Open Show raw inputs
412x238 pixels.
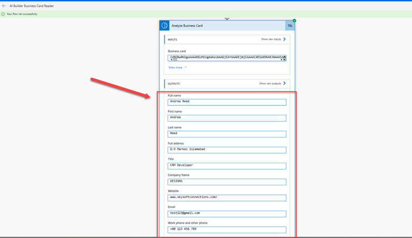[x=273, y=39]
